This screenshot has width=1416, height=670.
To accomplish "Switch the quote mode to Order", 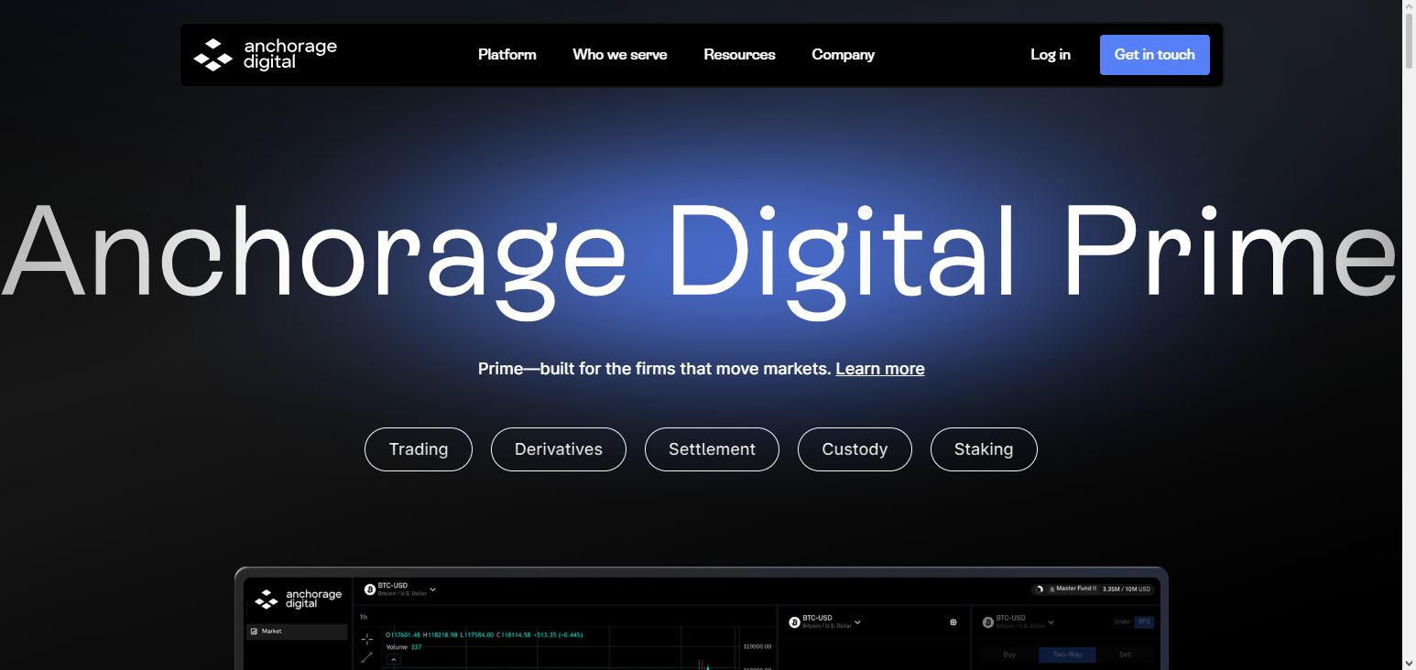I will pos(1121,621).
